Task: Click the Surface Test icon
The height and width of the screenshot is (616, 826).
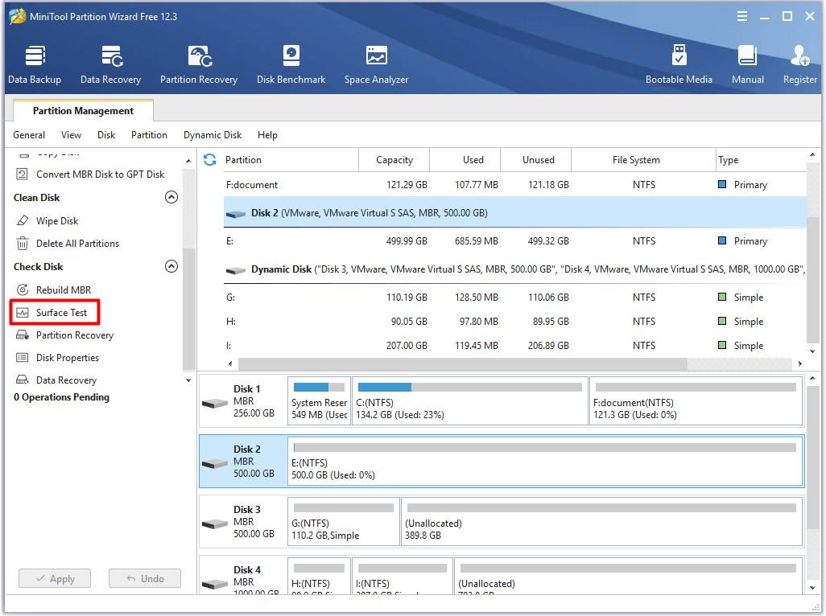Action: (22, 313)
